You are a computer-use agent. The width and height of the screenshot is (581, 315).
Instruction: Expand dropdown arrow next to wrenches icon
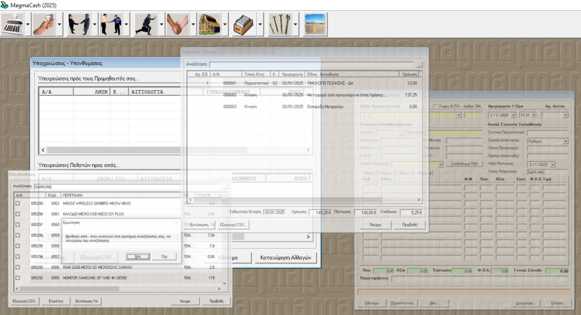[296, 24]
